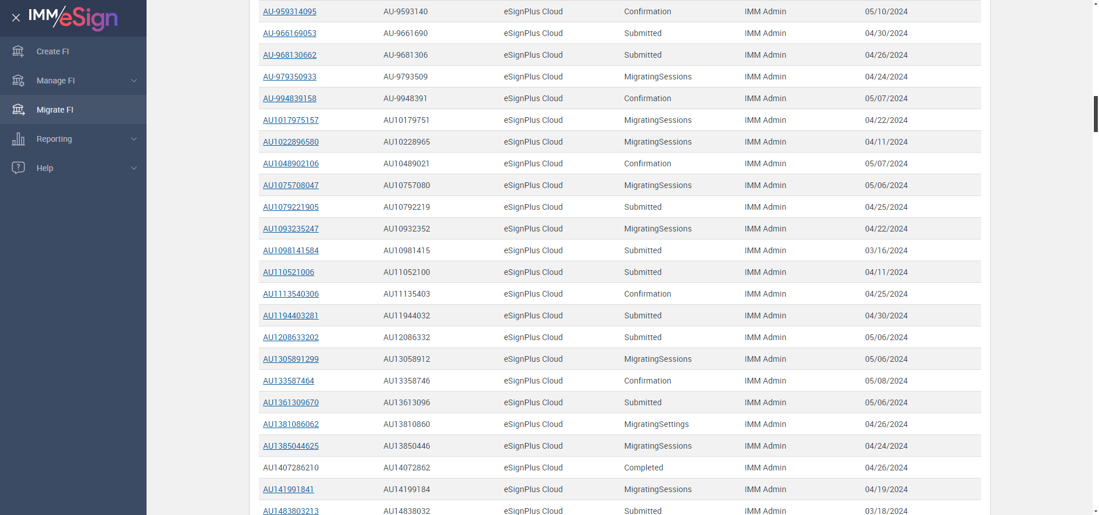Expand the Help submenu chevron
Image resolution: width=1099 pixels, height=515 pixels.
pyautogui.click(x=134, y=168)
